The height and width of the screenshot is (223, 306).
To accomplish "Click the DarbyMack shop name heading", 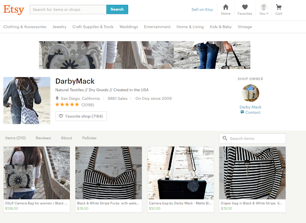I will click(x=75, y=81).
